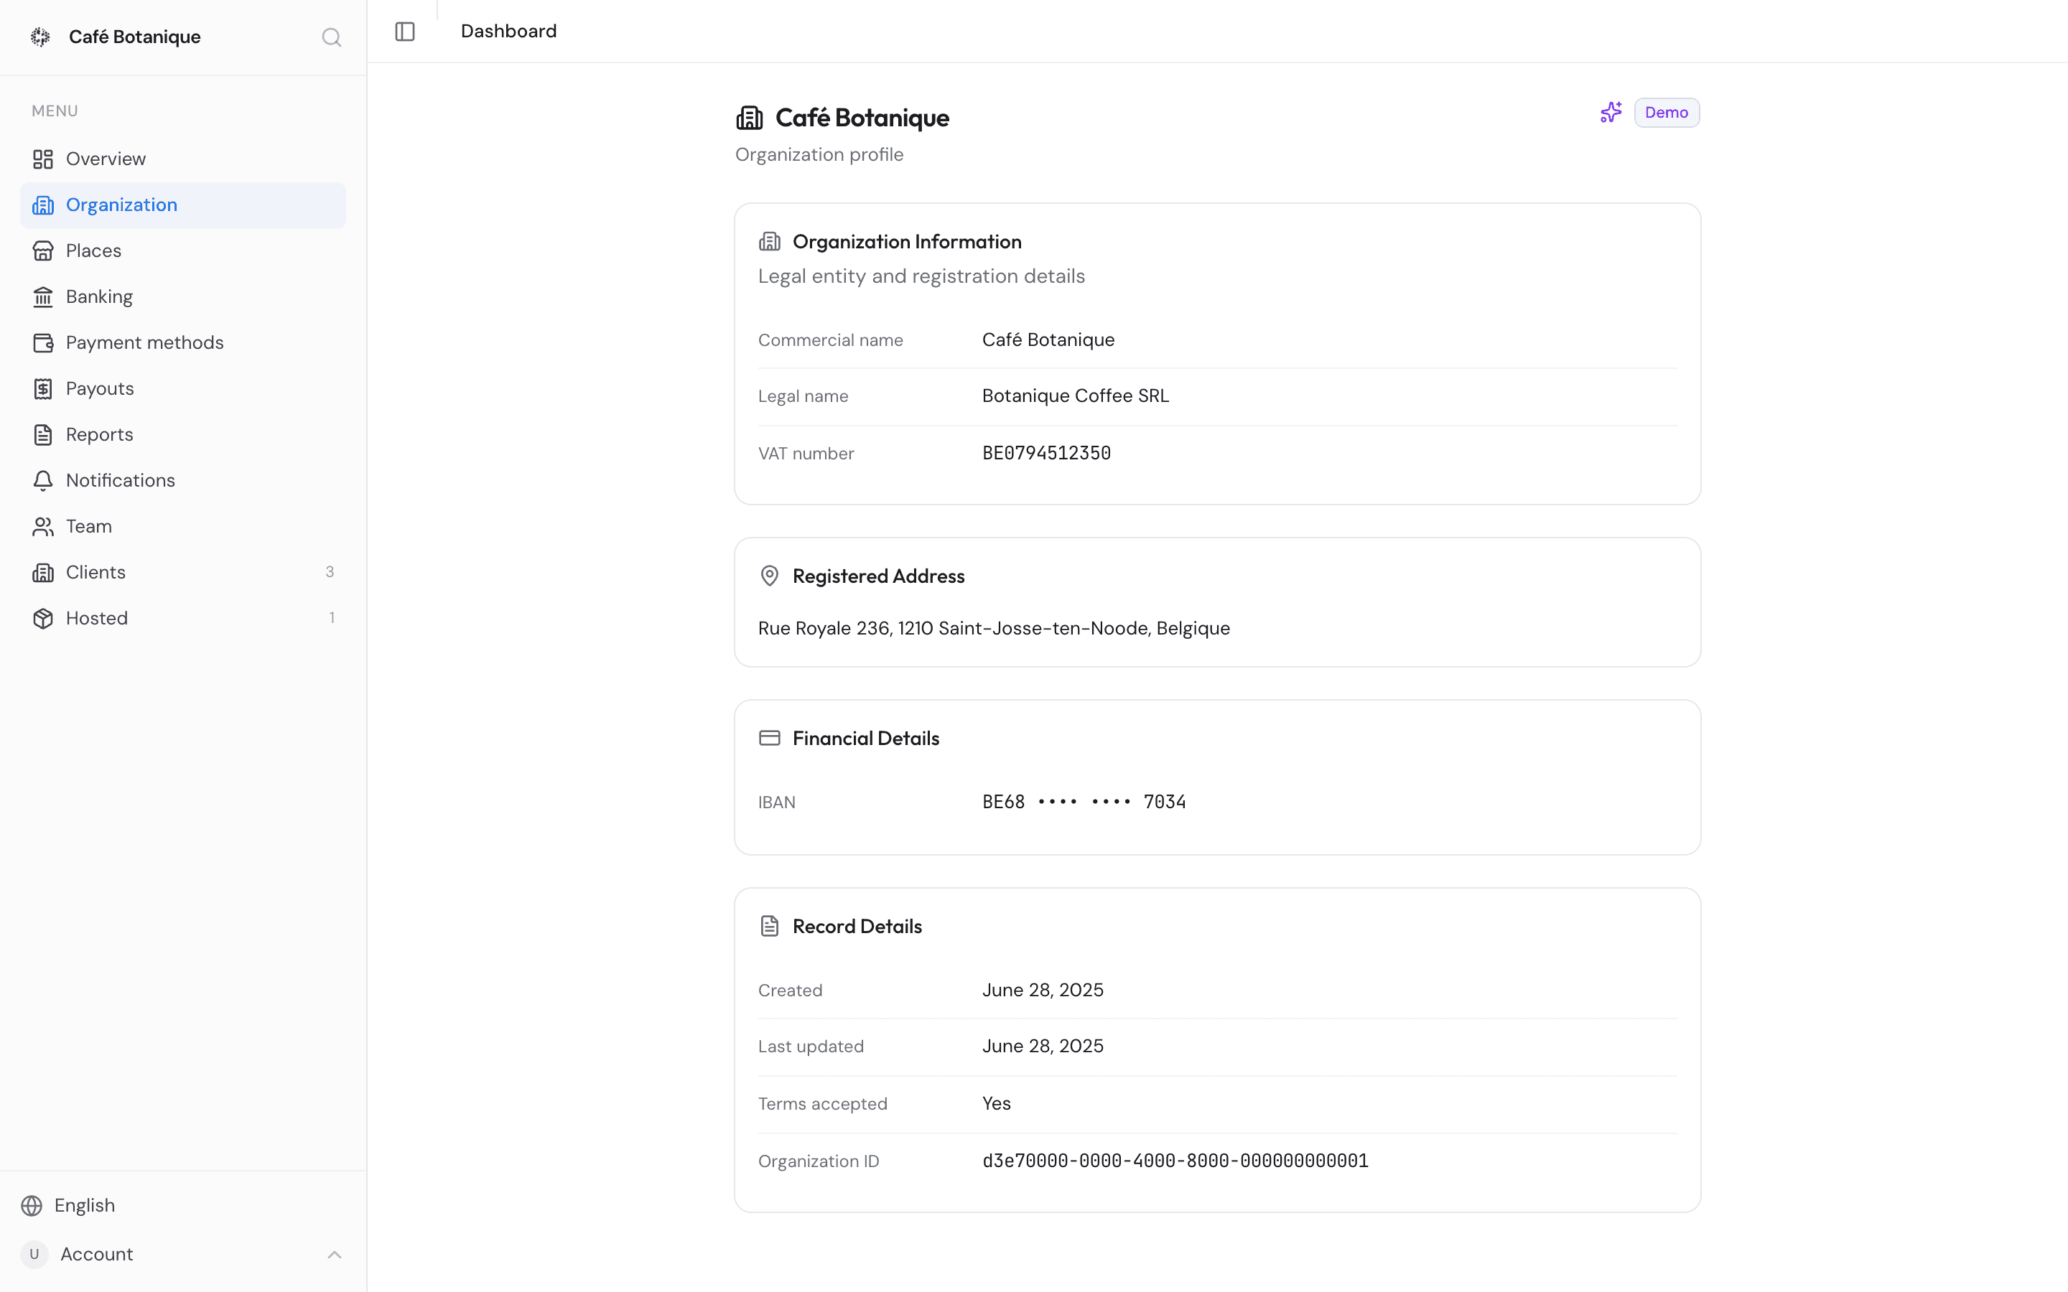
Task: Click the globe language icon
Action: pyautogui.click(x=32, y=1206)
